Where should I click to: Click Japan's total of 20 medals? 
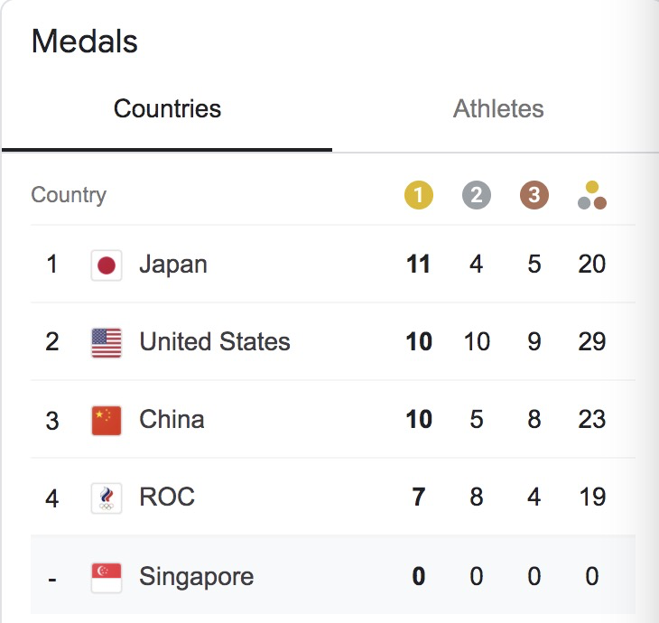pos(592,264)
